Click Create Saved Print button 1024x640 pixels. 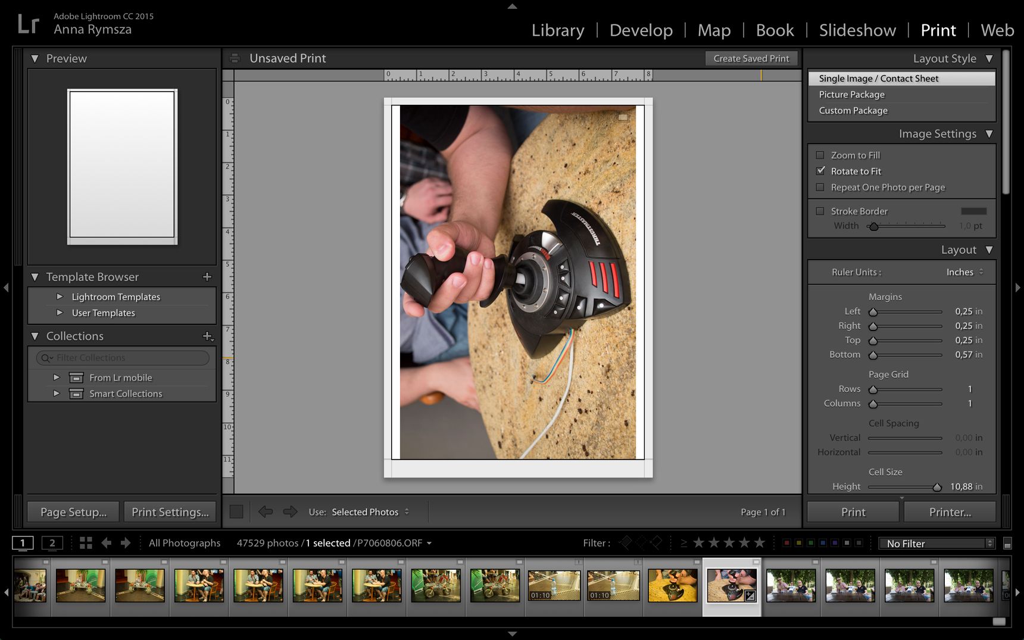(x=751, y=58)
